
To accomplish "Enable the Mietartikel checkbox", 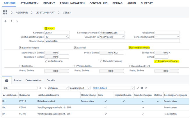I will click(20, 66).
